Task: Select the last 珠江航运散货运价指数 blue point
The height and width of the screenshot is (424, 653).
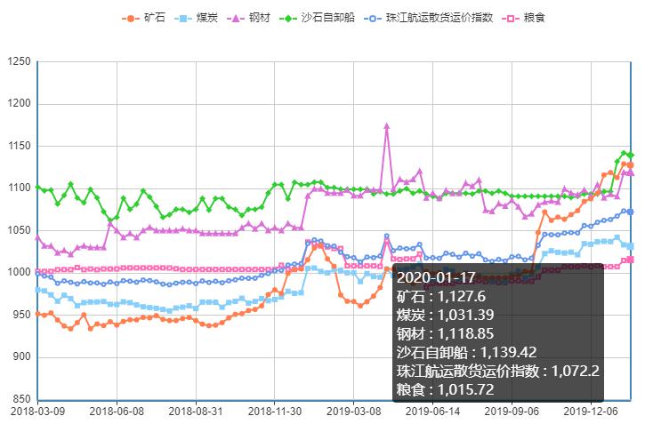Action: click(x=631, y=212)
